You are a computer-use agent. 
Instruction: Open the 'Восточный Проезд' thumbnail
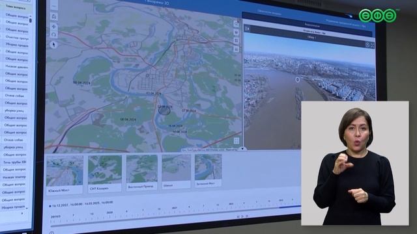[x=142, y=172]
